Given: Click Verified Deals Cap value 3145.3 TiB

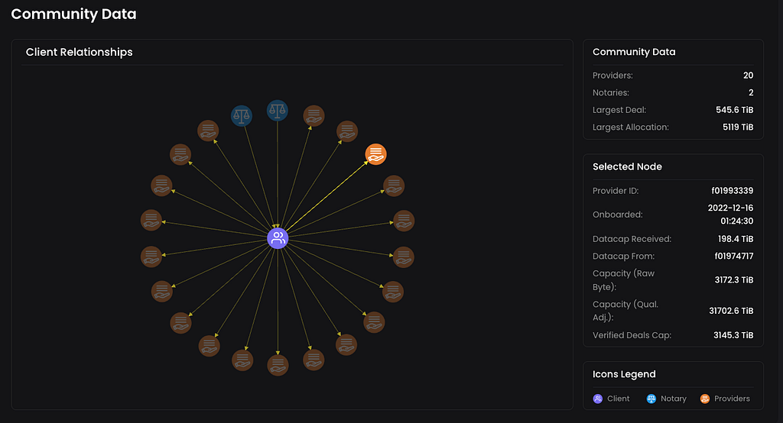Looking at the screenshot, I should point(733,335).
